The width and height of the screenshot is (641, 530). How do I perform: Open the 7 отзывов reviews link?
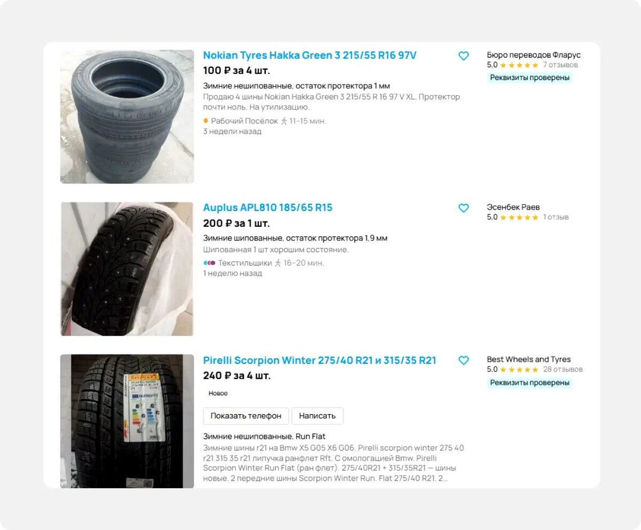(x=560, y=65)
